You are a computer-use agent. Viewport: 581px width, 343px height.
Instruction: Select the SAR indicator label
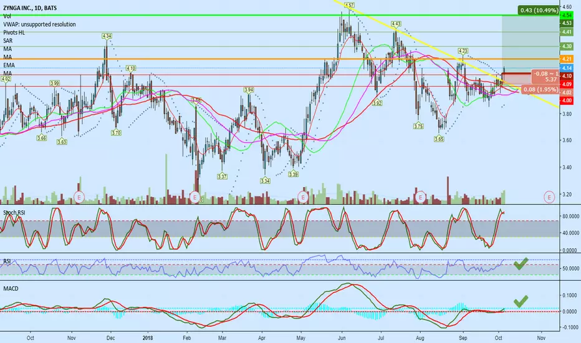tap(7, 41)
